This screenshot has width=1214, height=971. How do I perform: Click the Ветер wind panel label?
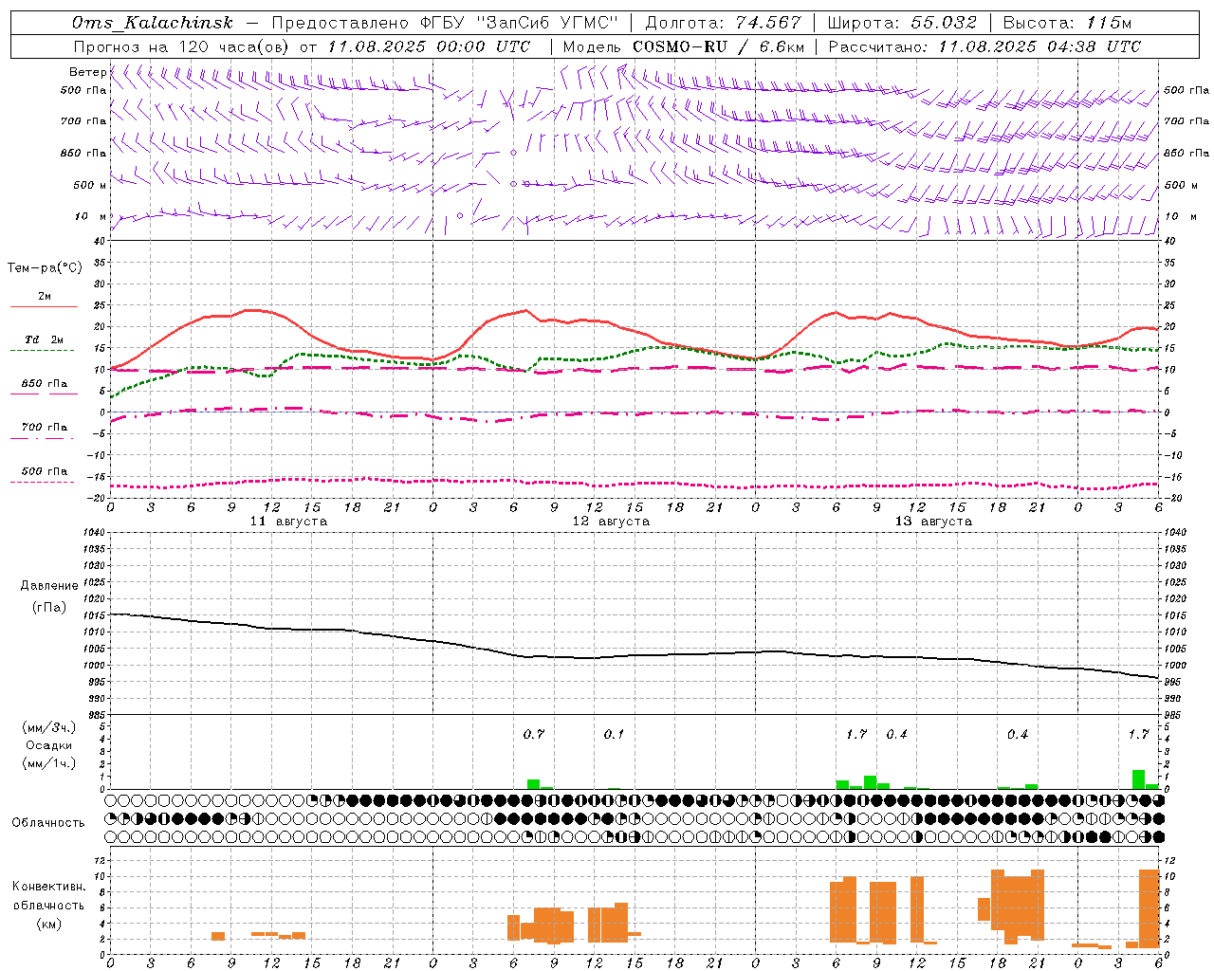(87, 72)
